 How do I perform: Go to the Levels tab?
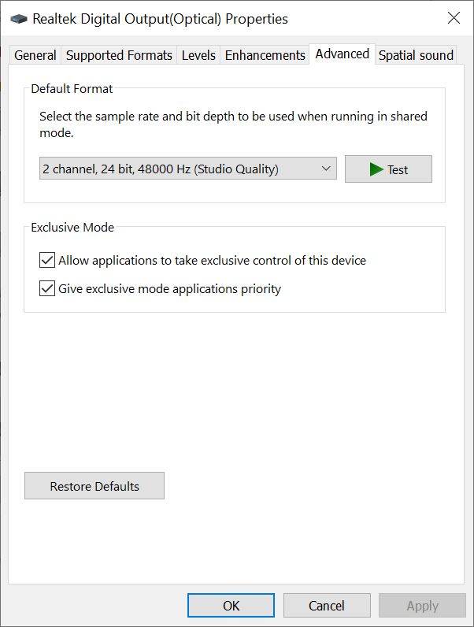pyautogui.click(x=198, y=55)
